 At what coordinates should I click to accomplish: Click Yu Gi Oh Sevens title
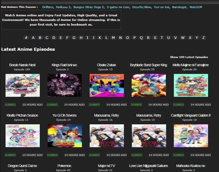tap(64, 115)
